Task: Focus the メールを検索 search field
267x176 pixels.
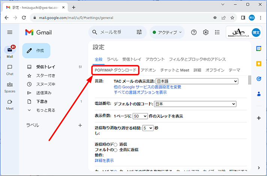Action: pyautogui.click(x=111, y=32)
